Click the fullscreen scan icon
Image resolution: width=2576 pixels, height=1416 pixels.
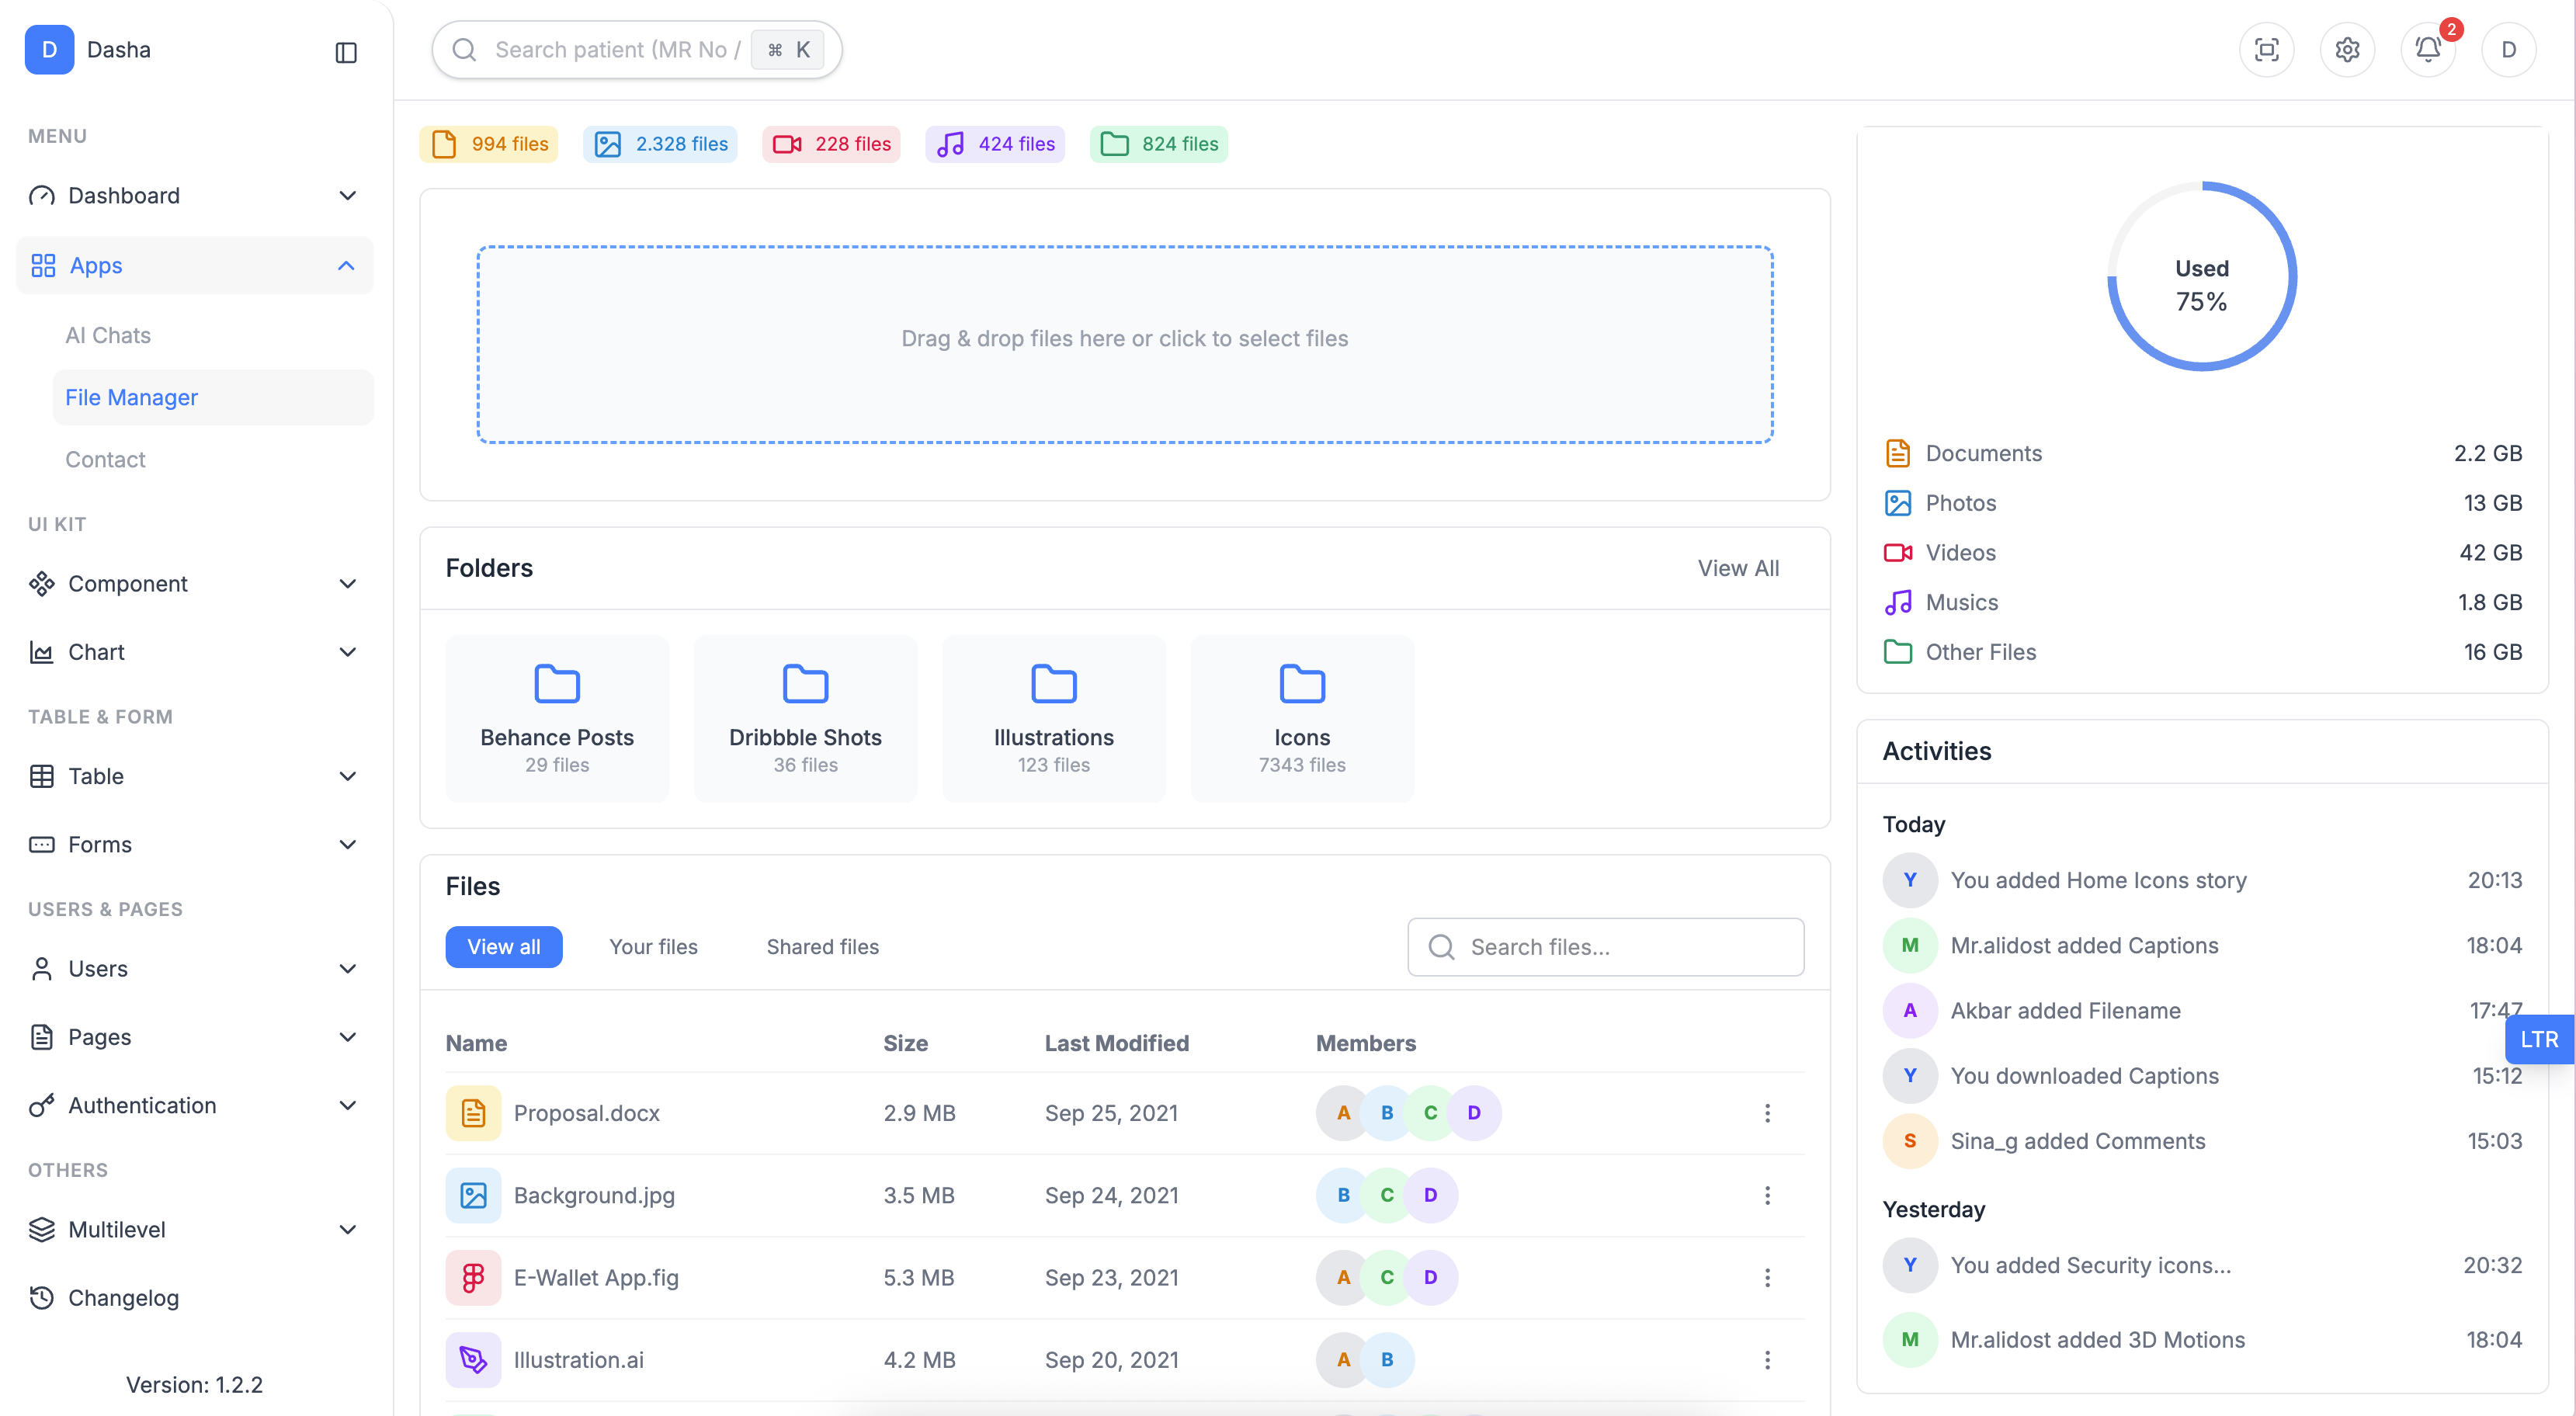(2266, 49)
